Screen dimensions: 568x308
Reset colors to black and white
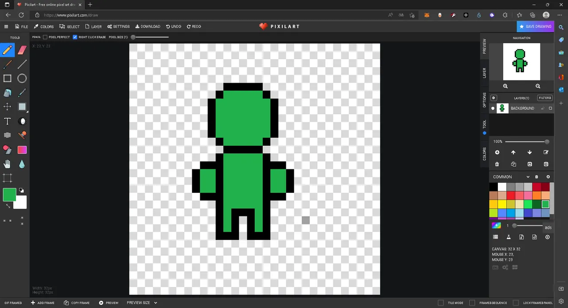21,190
